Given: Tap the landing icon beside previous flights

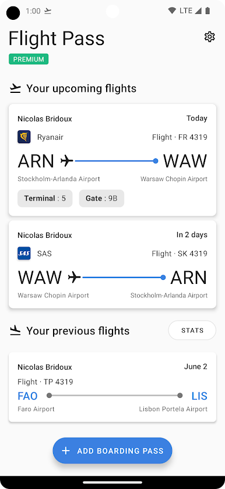Looking at the screenshot, I should tap(15, 330).
